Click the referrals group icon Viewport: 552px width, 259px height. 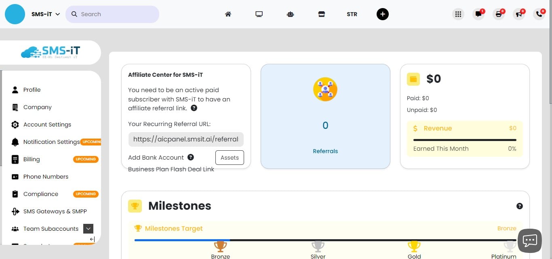325,89
